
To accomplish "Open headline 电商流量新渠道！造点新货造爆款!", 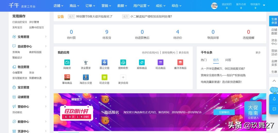I will coord(221,82).
